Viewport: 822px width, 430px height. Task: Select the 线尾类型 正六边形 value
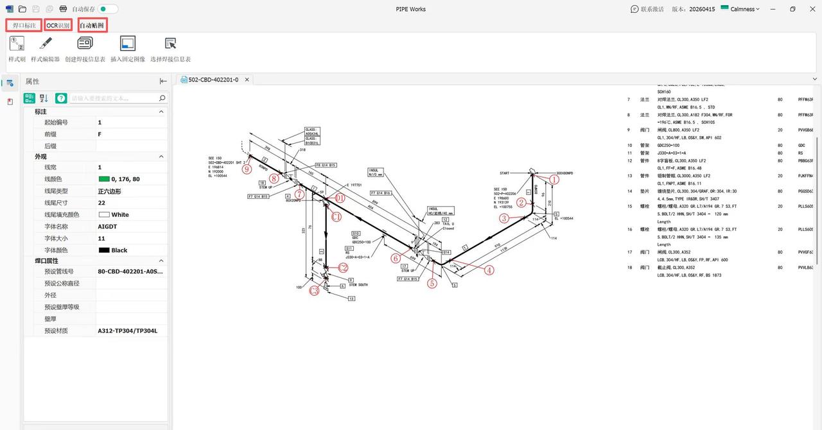tap(132, 191)
